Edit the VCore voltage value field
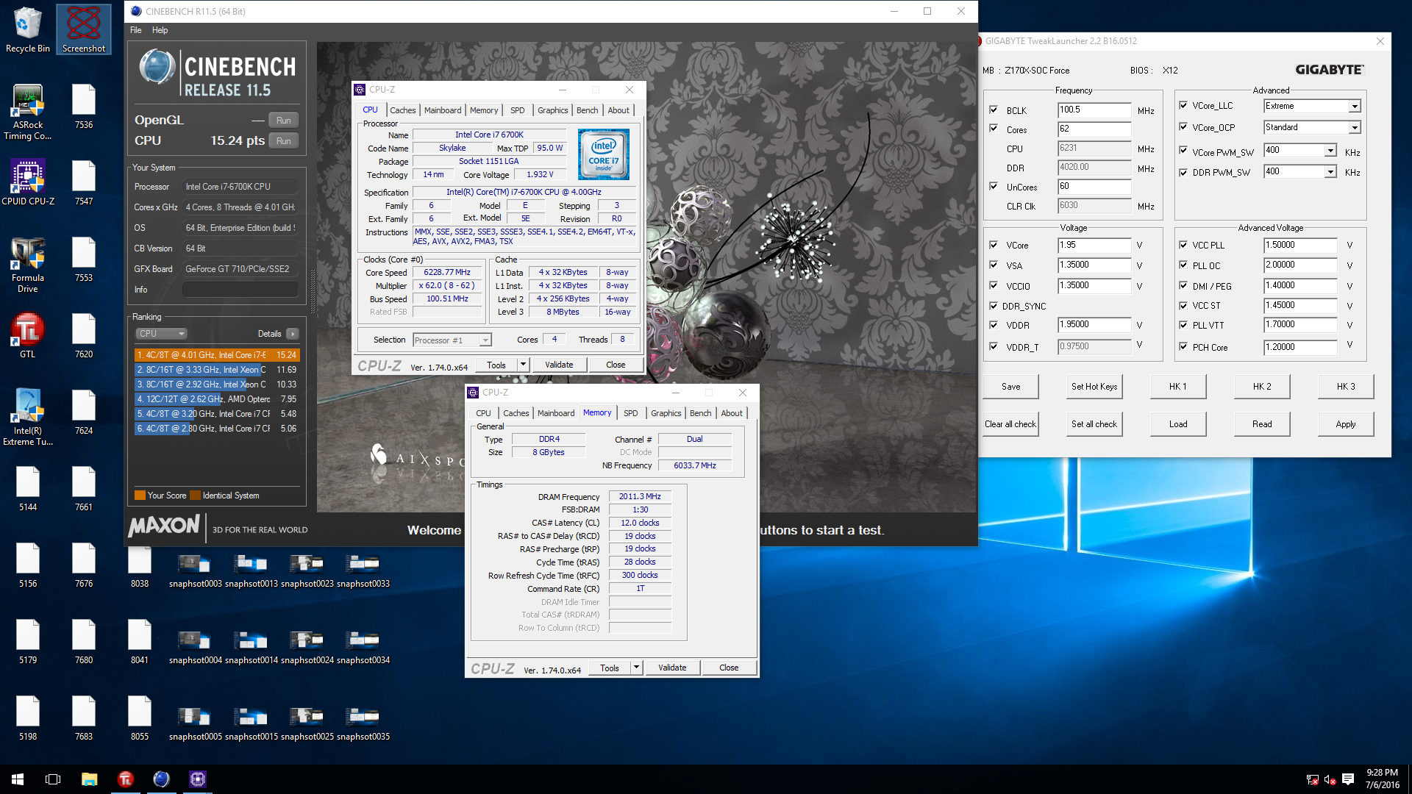This screenshot has width=1412, height=794. pos(1094,245)
